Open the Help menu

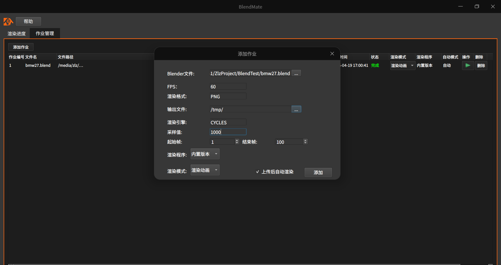pyautogui.click(x=28, y=21)
